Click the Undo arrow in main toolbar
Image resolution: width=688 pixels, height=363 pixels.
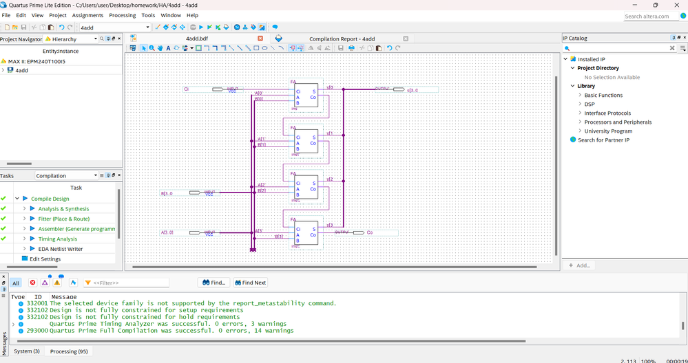click(61, 27)
